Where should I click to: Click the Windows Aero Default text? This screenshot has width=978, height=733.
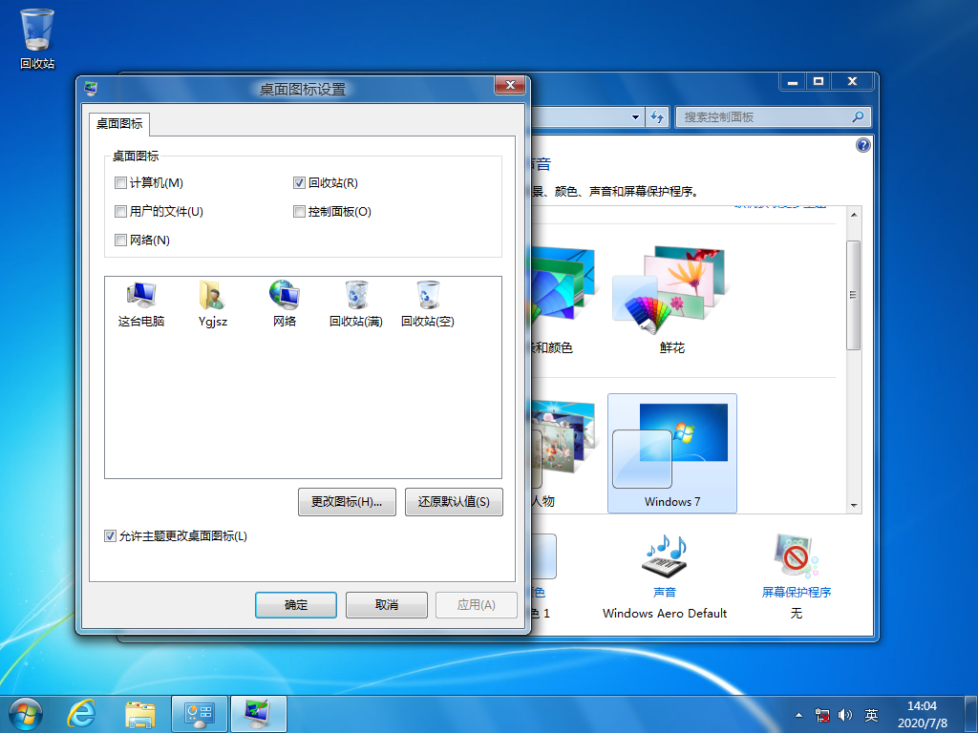pyautogui.click(x=665, y=614)
